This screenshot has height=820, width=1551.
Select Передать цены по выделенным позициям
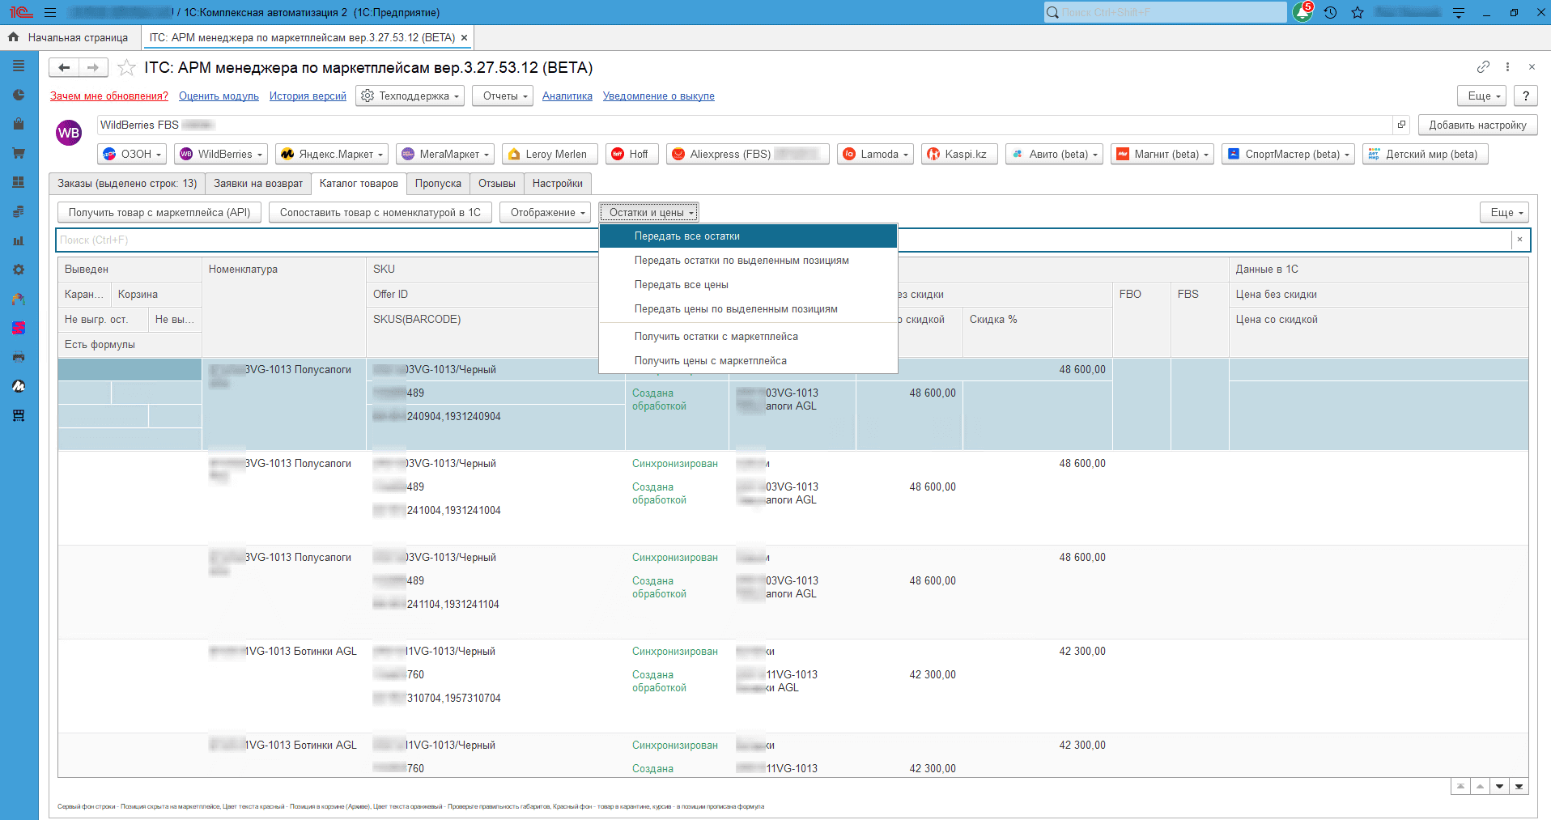(748, 309)
